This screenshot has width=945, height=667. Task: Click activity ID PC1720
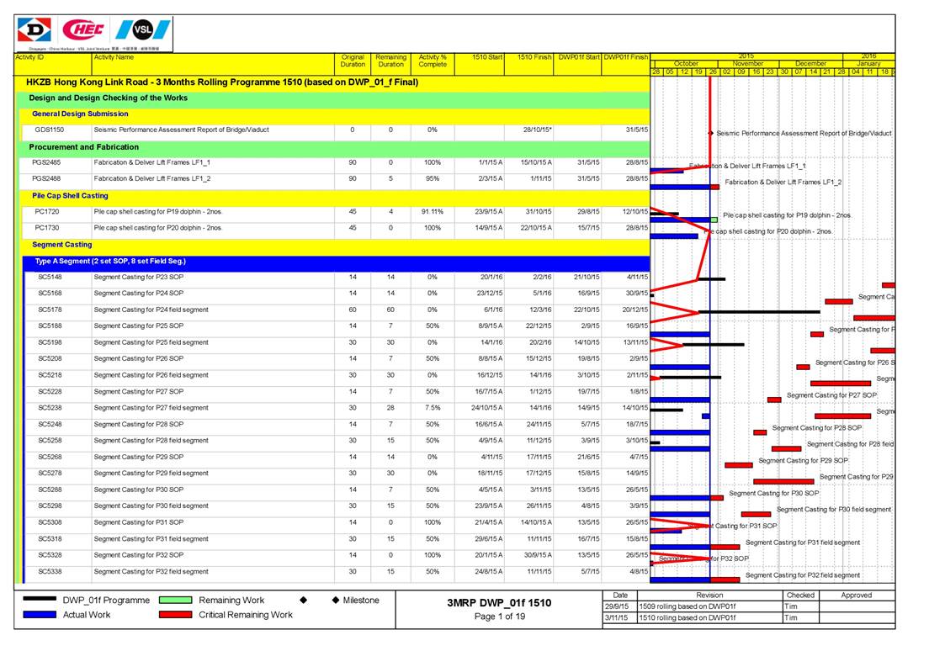point(47,211)
